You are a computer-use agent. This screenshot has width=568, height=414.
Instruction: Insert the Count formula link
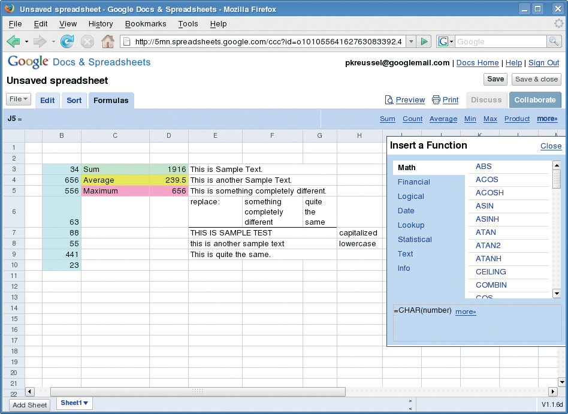tap(413, 119)
